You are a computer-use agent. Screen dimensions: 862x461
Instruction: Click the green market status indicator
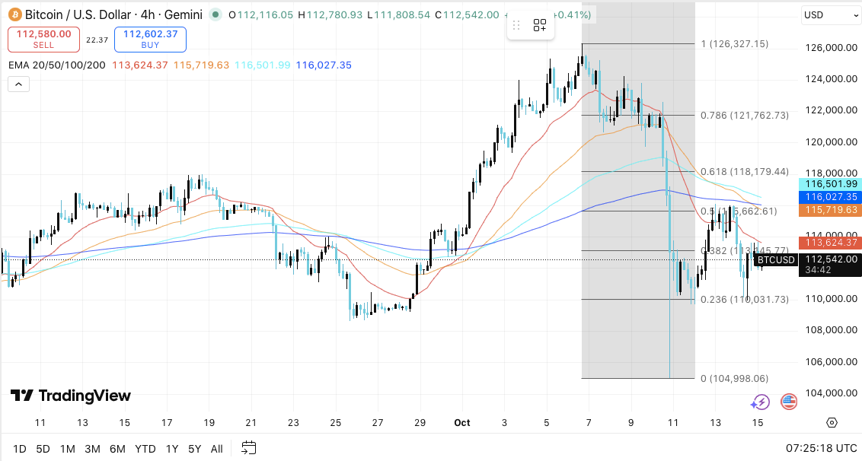point(218,14)
